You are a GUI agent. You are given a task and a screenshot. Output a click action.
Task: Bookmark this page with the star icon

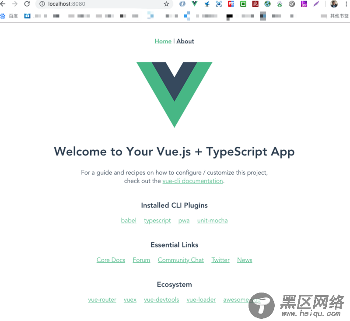(166, 4)
